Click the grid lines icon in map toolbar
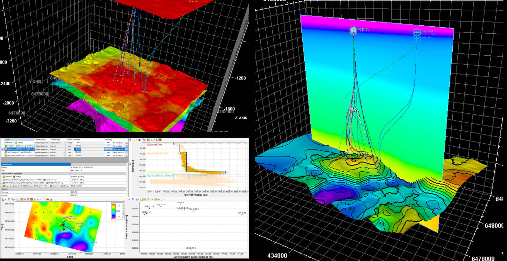Image resolution: width=507 pixels, height=261 pixels. [x=25, y=199]
